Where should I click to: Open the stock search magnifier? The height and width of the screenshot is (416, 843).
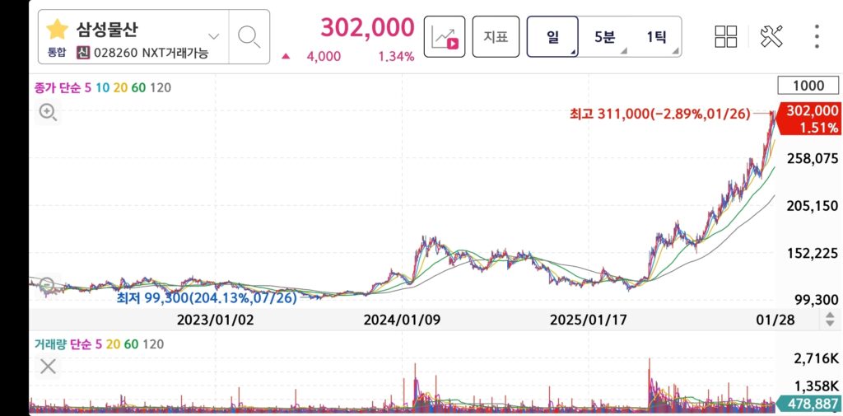pos(249,36)
